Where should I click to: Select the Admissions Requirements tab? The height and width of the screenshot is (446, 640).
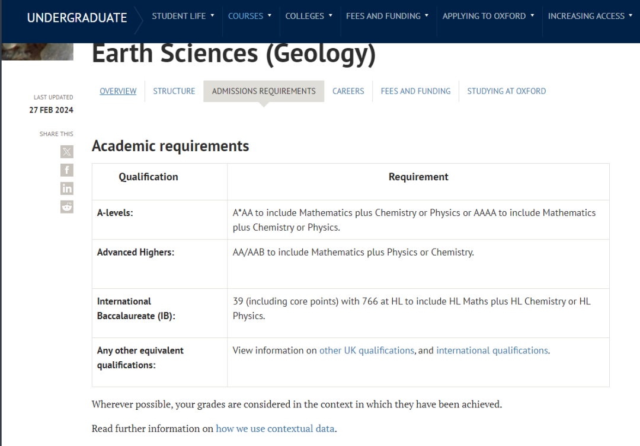264,91
